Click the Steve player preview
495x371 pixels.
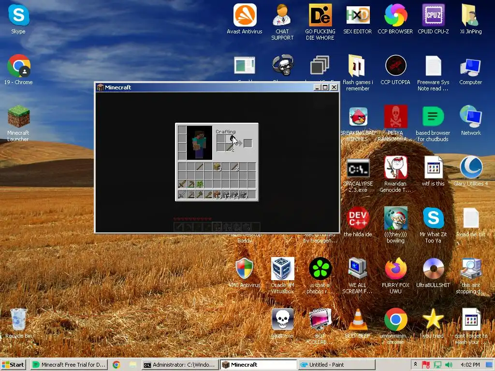tap(199, 143)
